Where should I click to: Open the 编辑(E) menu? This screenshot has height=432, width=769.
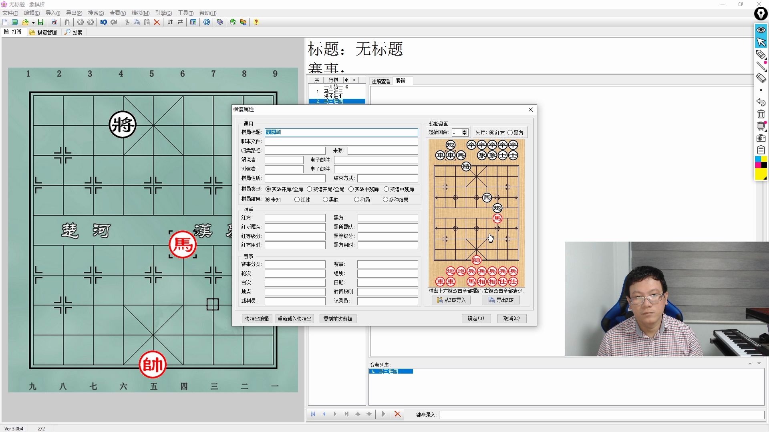coord(32,13)
